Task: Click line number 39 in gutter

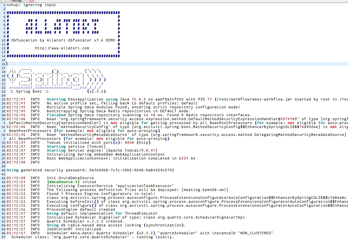Action: 3,166
